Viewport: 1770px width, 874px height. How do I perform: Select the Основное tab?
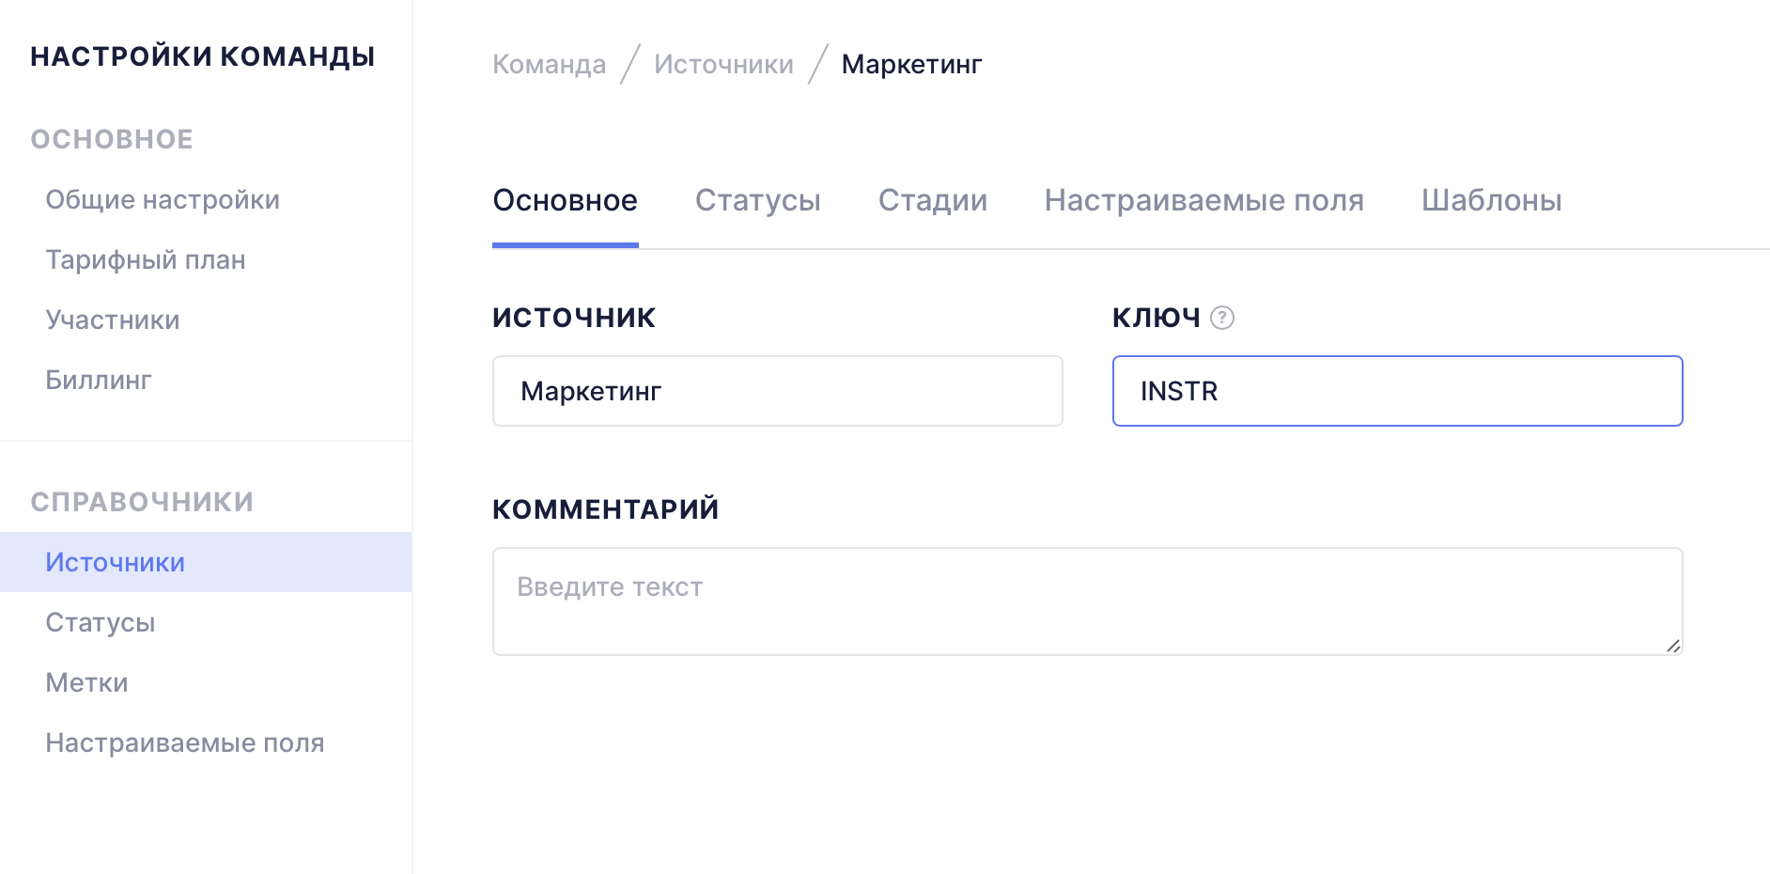pyautogui.click(x=565, y=200)
